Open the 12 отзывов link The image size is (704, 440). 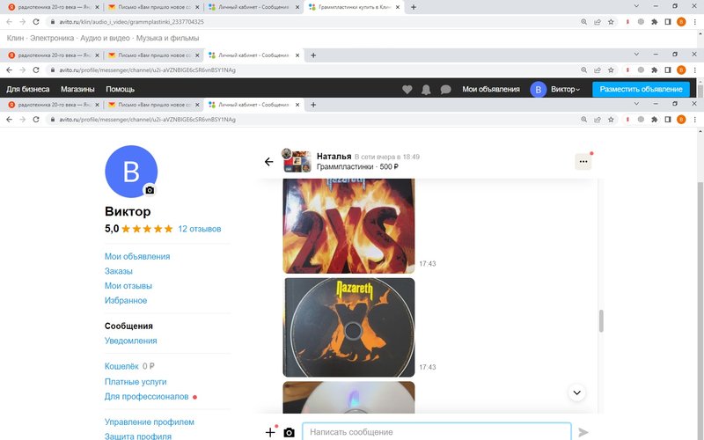click(x=200, y=229)
